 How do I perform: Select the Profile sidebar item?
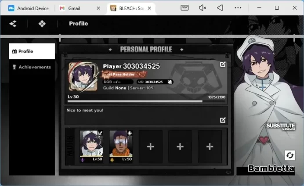(32, 51)
